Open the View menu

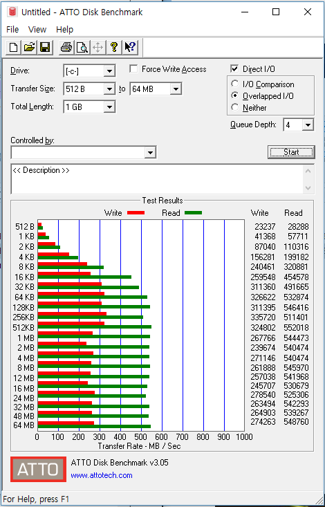(x=37, y=30)
